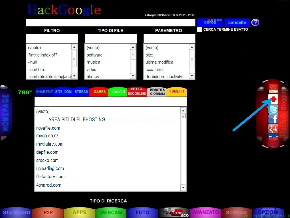Switch to the STREAM tab

pyautogui.click(x=81, y=92)
